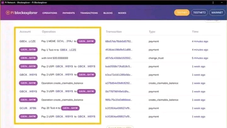
Task: Switch to the TESTNET2 network
Action: click(199, 13)
